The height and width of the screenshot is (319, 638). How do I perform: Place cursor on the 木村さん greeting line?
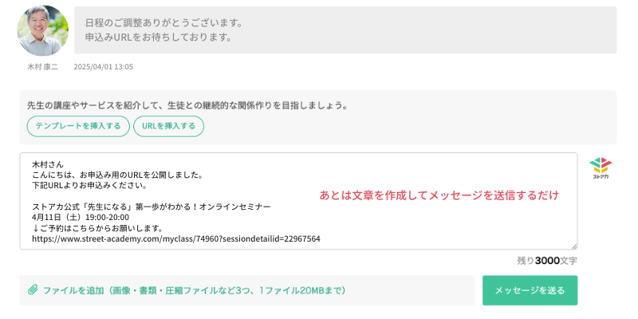click(x=48, y=165)
